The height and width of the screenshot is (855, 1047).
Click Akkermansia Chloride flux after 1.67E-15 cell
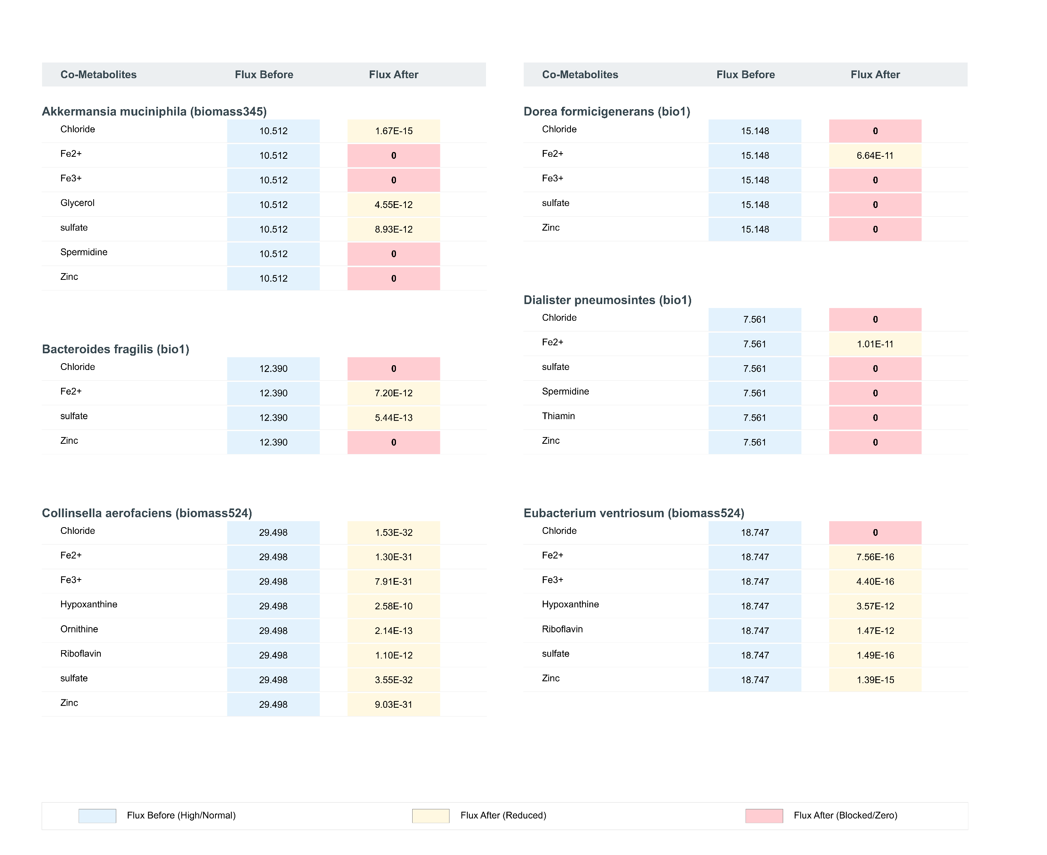pos(393,131)
